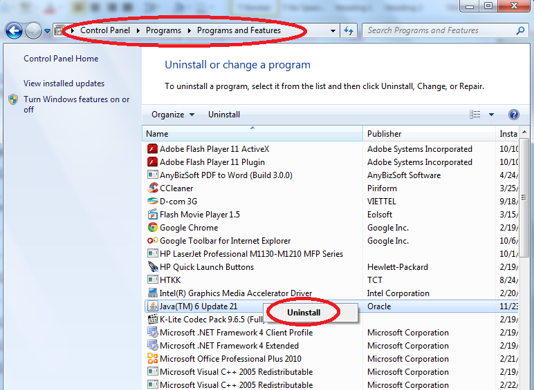This screenshot has height=390, width=534.
Task: Click the HTKK program icon
Action: (x=152, y=280)
